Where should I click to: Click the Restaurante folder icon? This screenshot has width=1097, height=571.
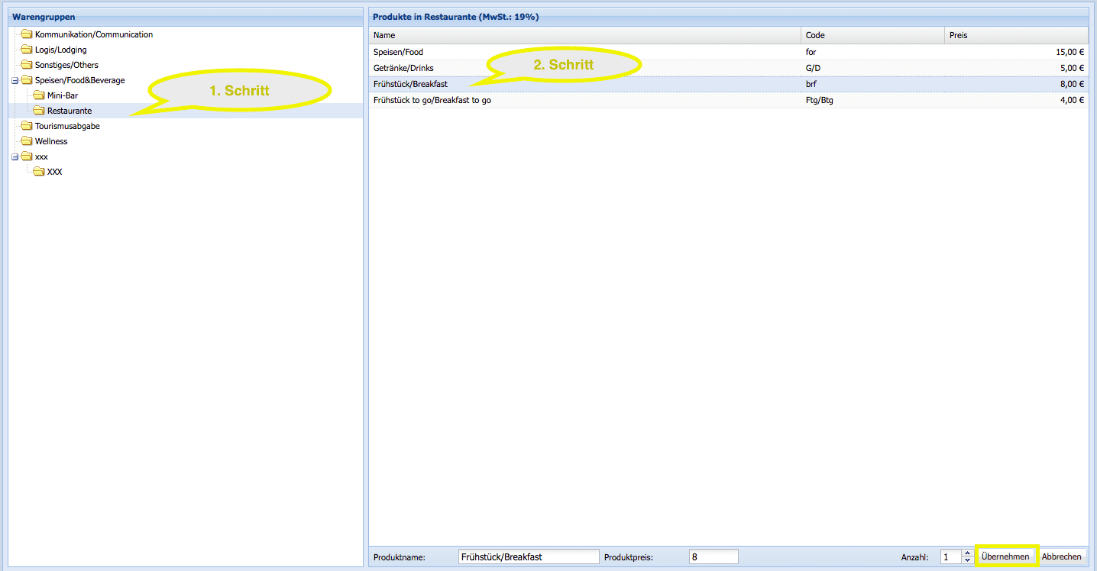[x=39, y=111]
